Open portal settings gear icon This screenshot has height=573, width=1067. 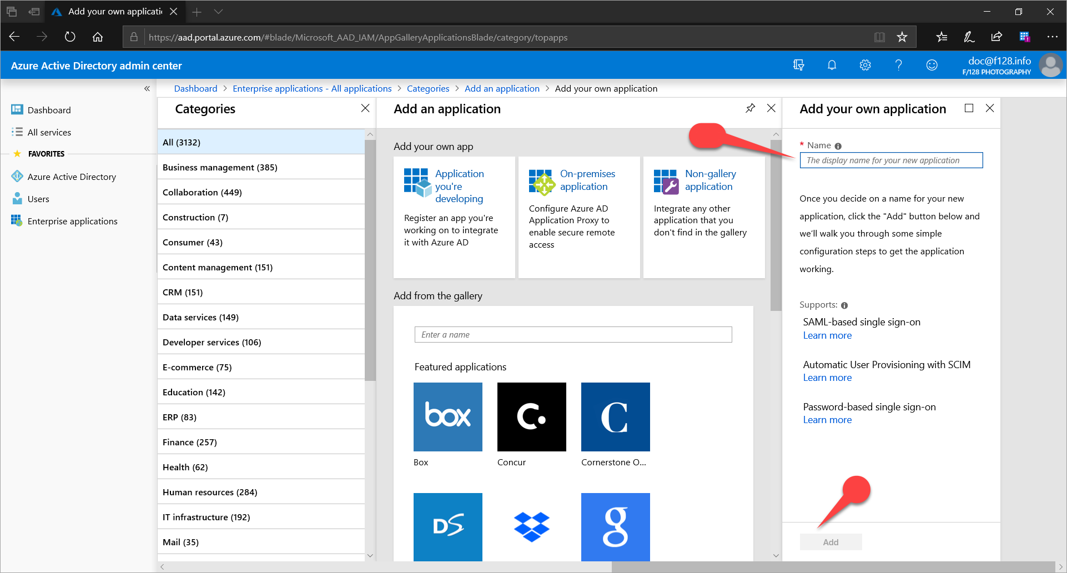pos(865,65)
